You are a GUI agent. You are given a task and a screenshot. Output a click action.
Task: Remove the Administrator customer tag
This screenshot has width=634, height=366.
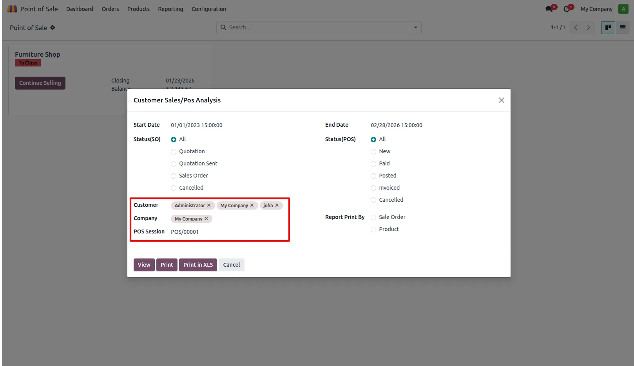point(209,205)
